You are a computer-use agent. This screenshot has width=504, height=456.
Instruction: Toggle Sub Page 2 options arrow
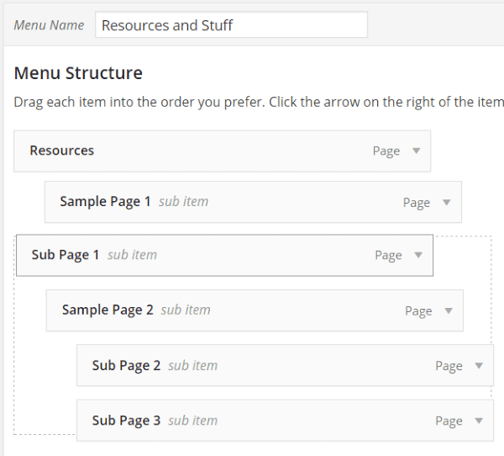click(479, 365)
